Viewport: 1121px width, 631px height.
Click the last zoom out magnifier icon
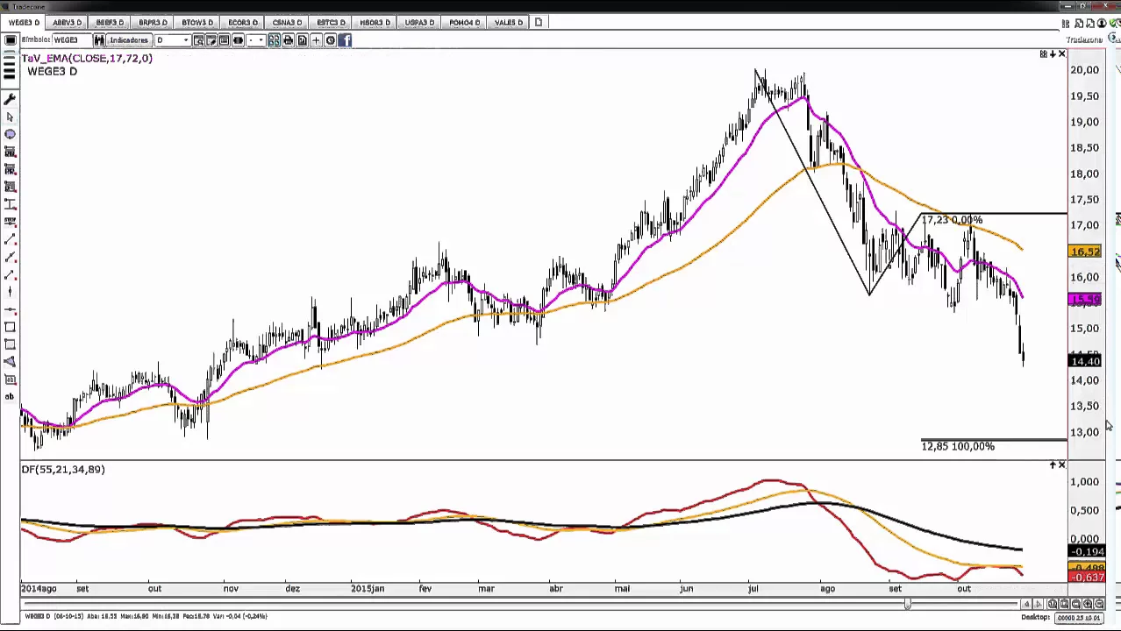(x=1099, y=604)
